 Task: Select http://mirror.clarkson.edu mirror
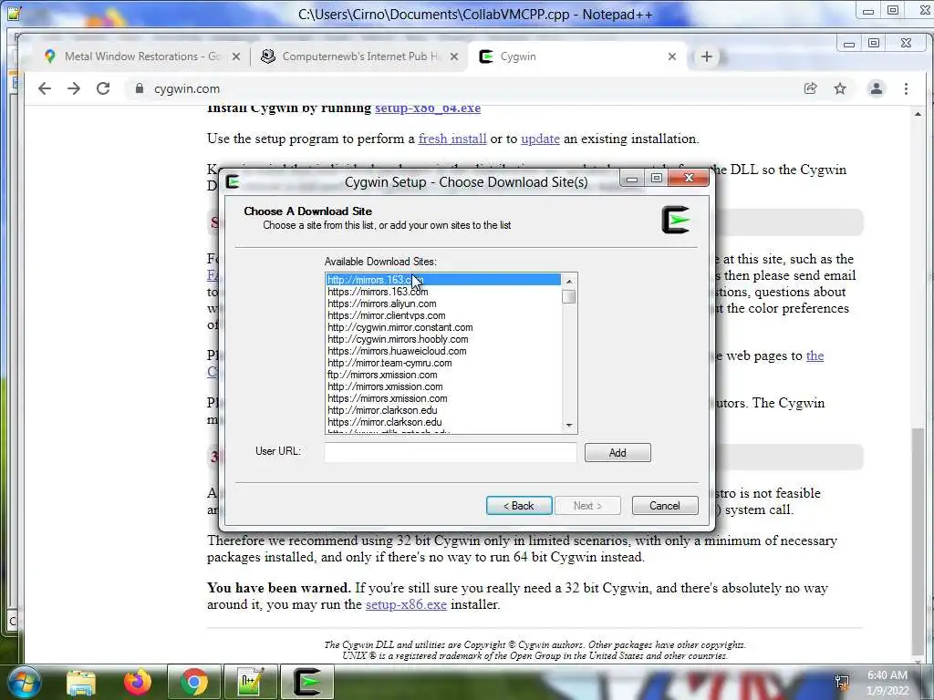coord(443,411)
